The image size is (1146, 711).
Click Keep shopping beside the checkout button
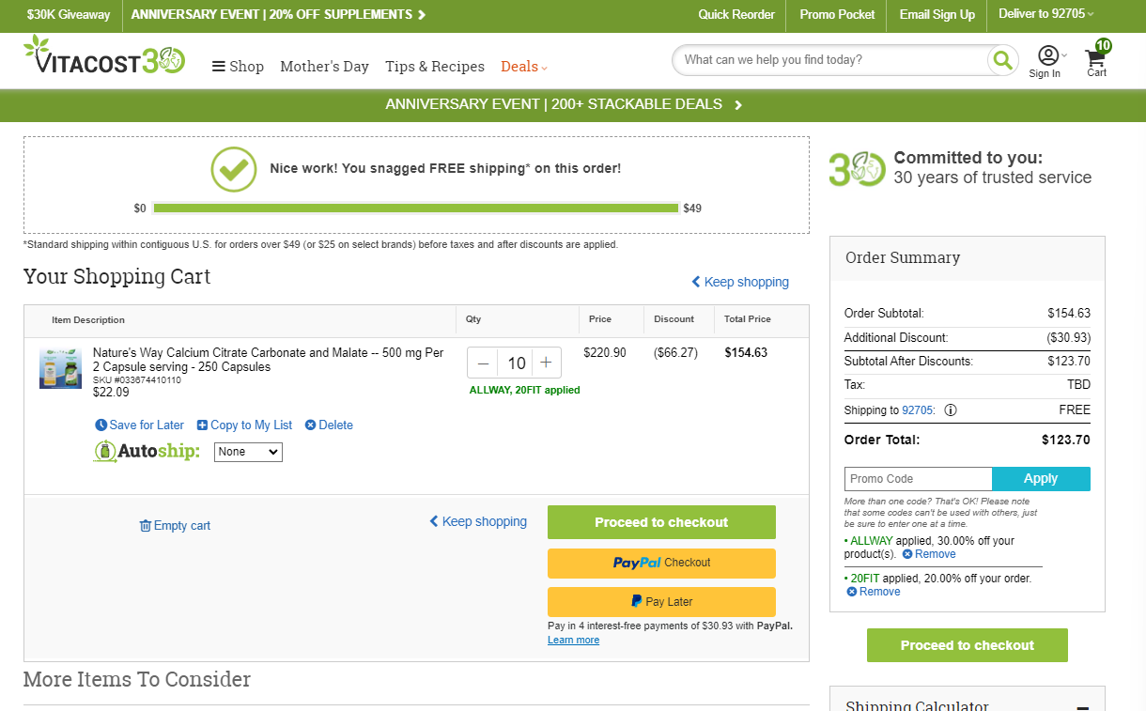pyautogui.click(x=478, y=521)
